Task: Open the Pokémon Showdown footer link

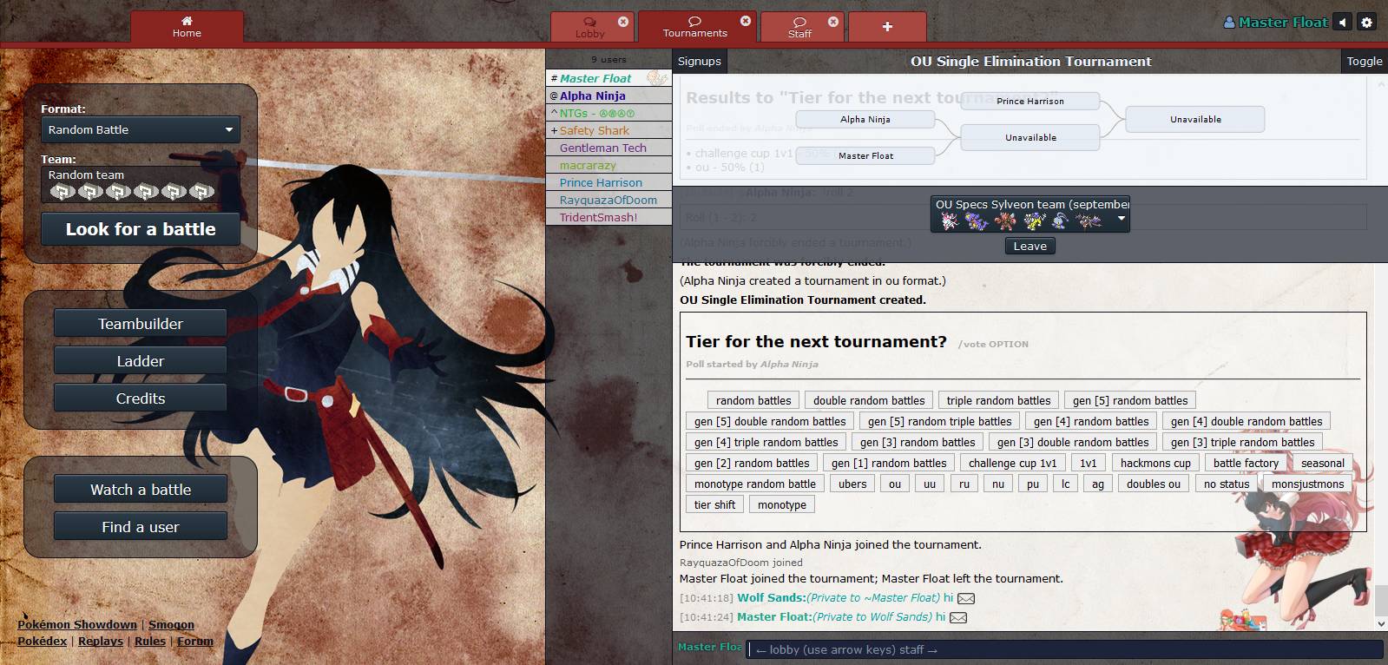Action: point(77,624)
